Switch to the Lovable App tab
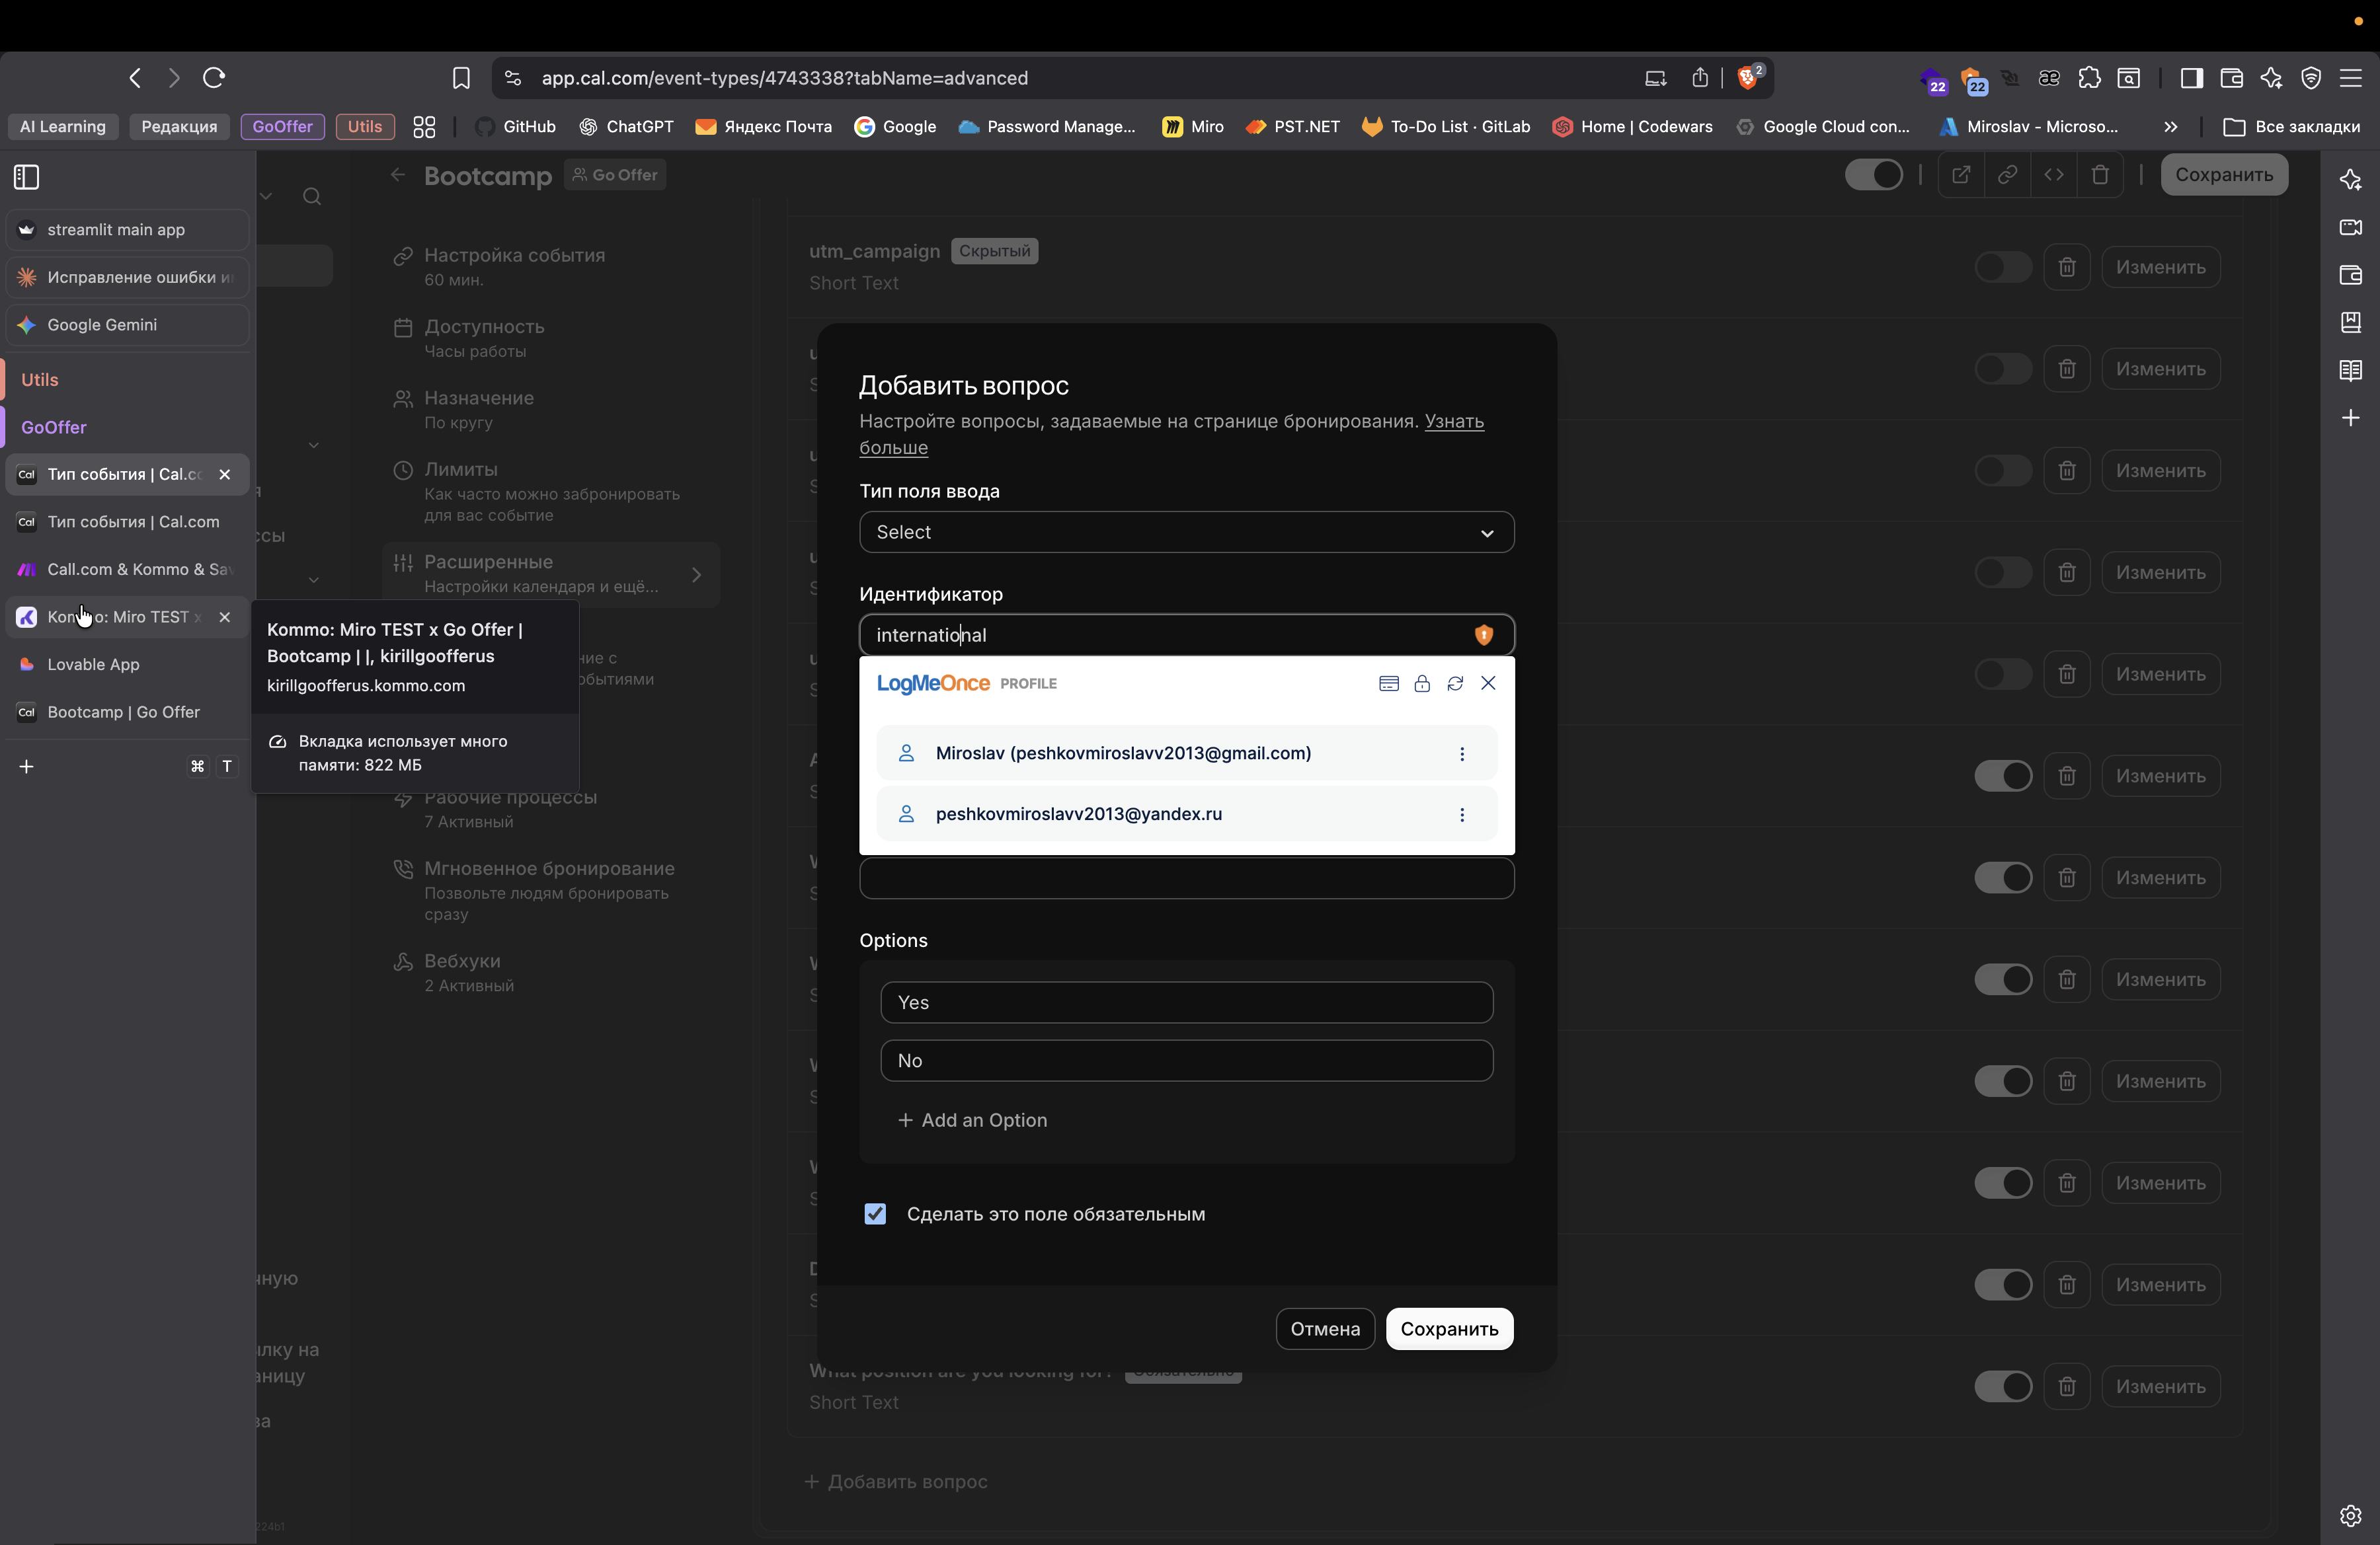 pyautogui.click(x=93, y=665)
